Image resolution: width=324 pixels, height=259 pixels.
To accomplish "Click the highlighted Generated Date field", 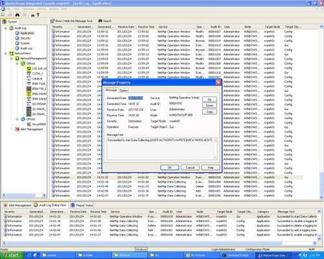I will pos(135,98).
